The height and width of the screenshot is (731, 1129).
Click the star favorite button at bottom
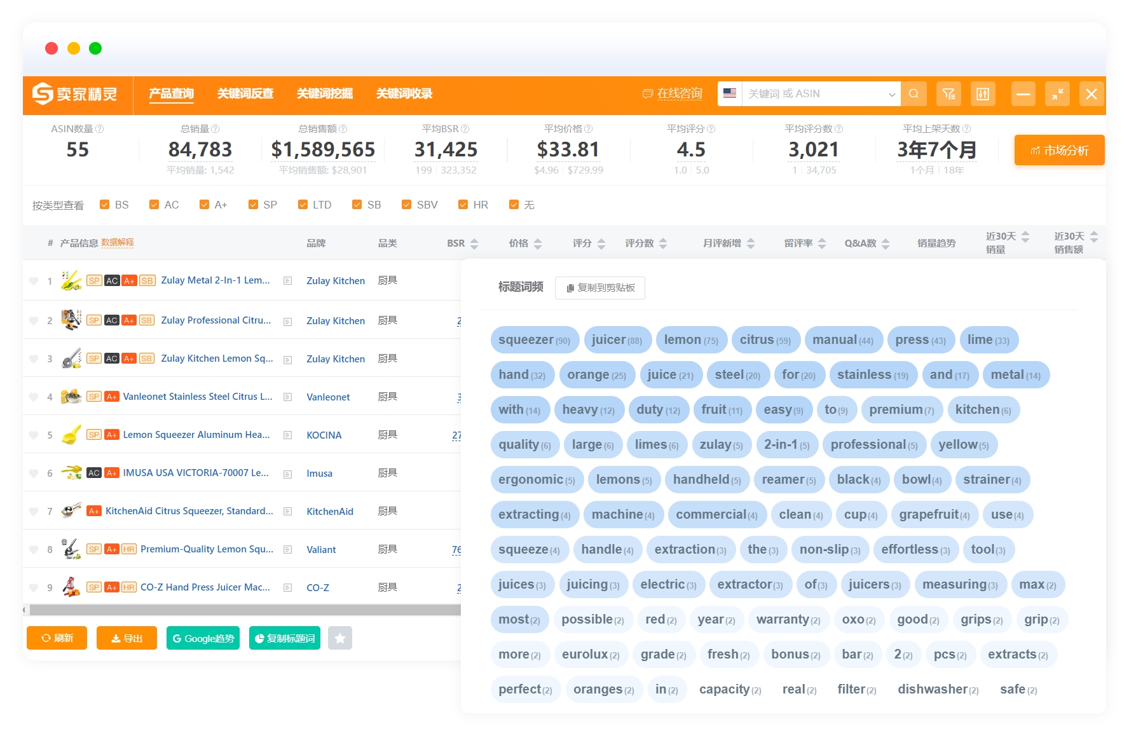340,638
